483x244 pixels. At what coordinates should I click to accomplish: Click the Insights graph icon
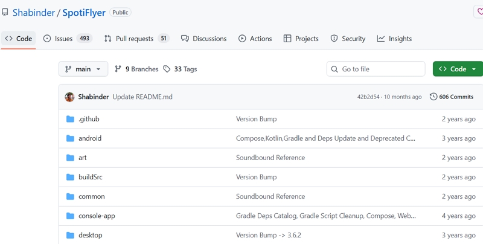pyautogui.click(x=381, y=39)
